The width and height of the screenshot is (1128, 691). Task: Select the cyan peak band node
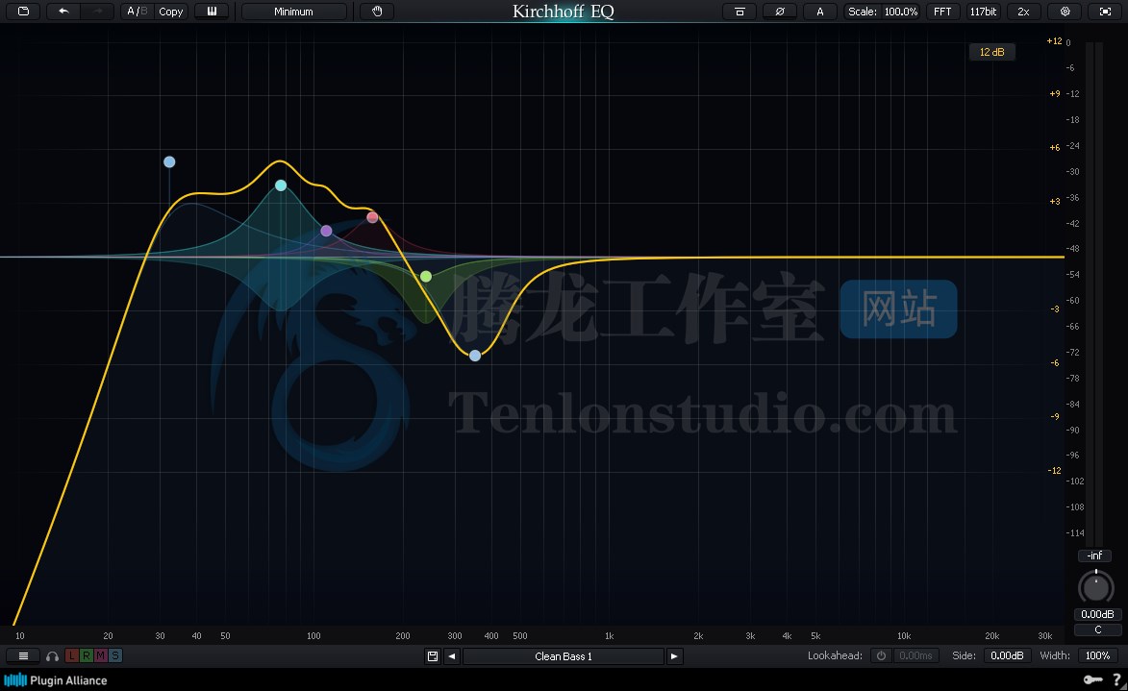tap(282, 185)
